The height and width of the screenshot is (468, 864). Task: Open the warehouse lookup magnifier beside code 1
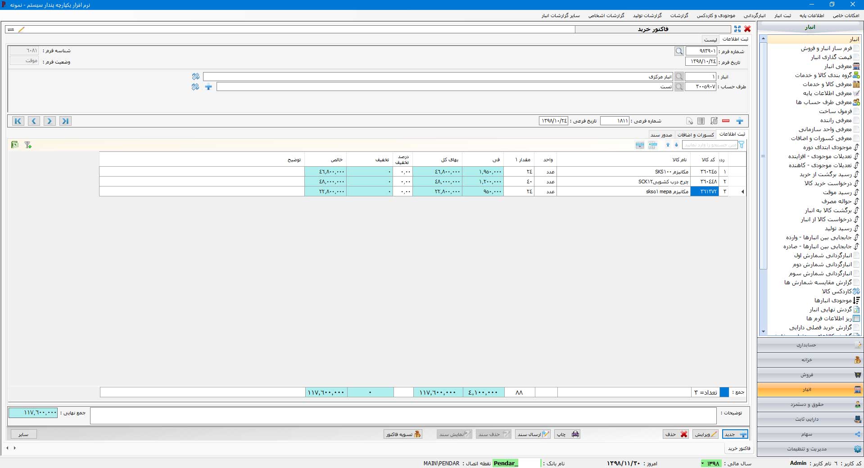[x=679, y=77]
